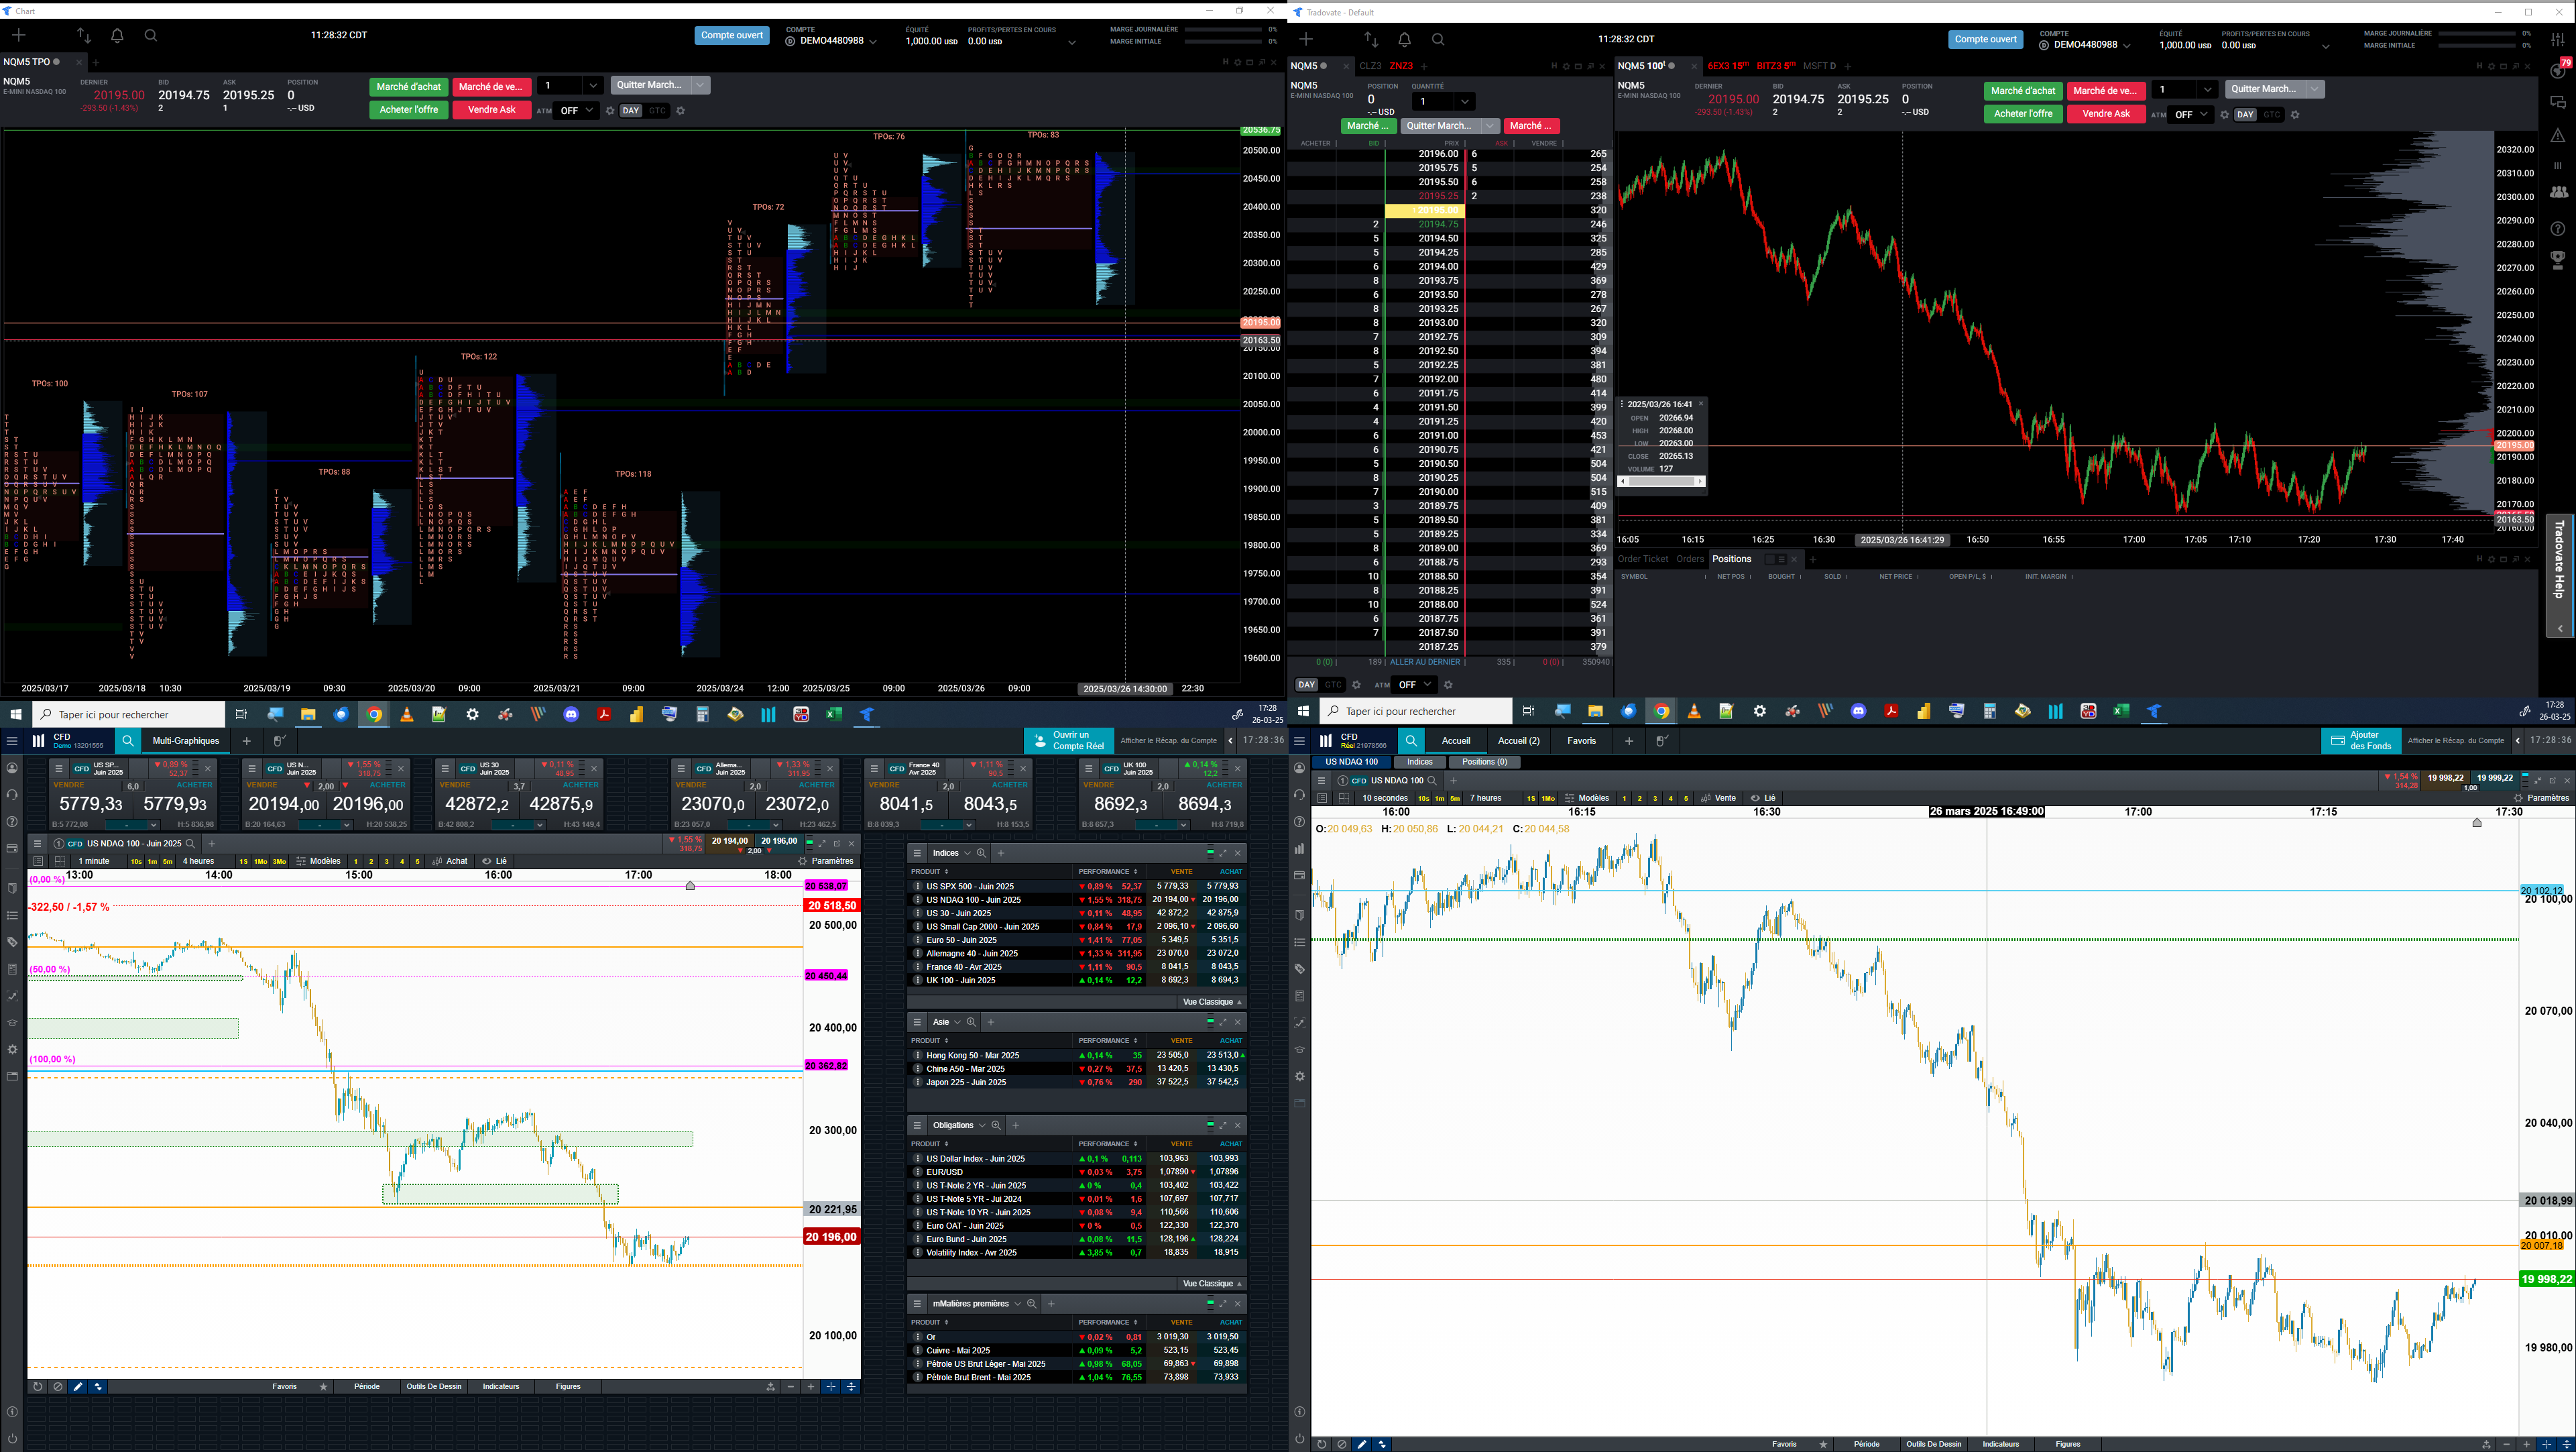Click Acheter l'offre button in left Chart window
2576x1452 pixels.
click(x=408, y=110)
